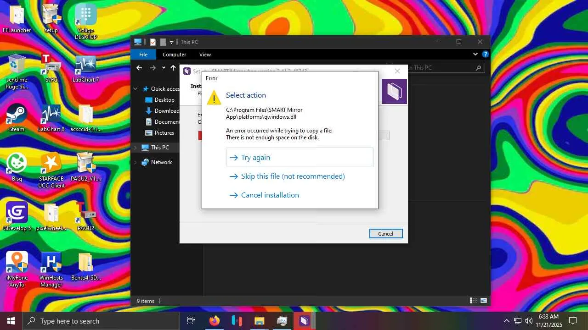Image resolution: width=588 pixels, height=330 pixels.
Task: Select the STARFACE UCC Client shortcut
Action: click(x=51, y=171)
